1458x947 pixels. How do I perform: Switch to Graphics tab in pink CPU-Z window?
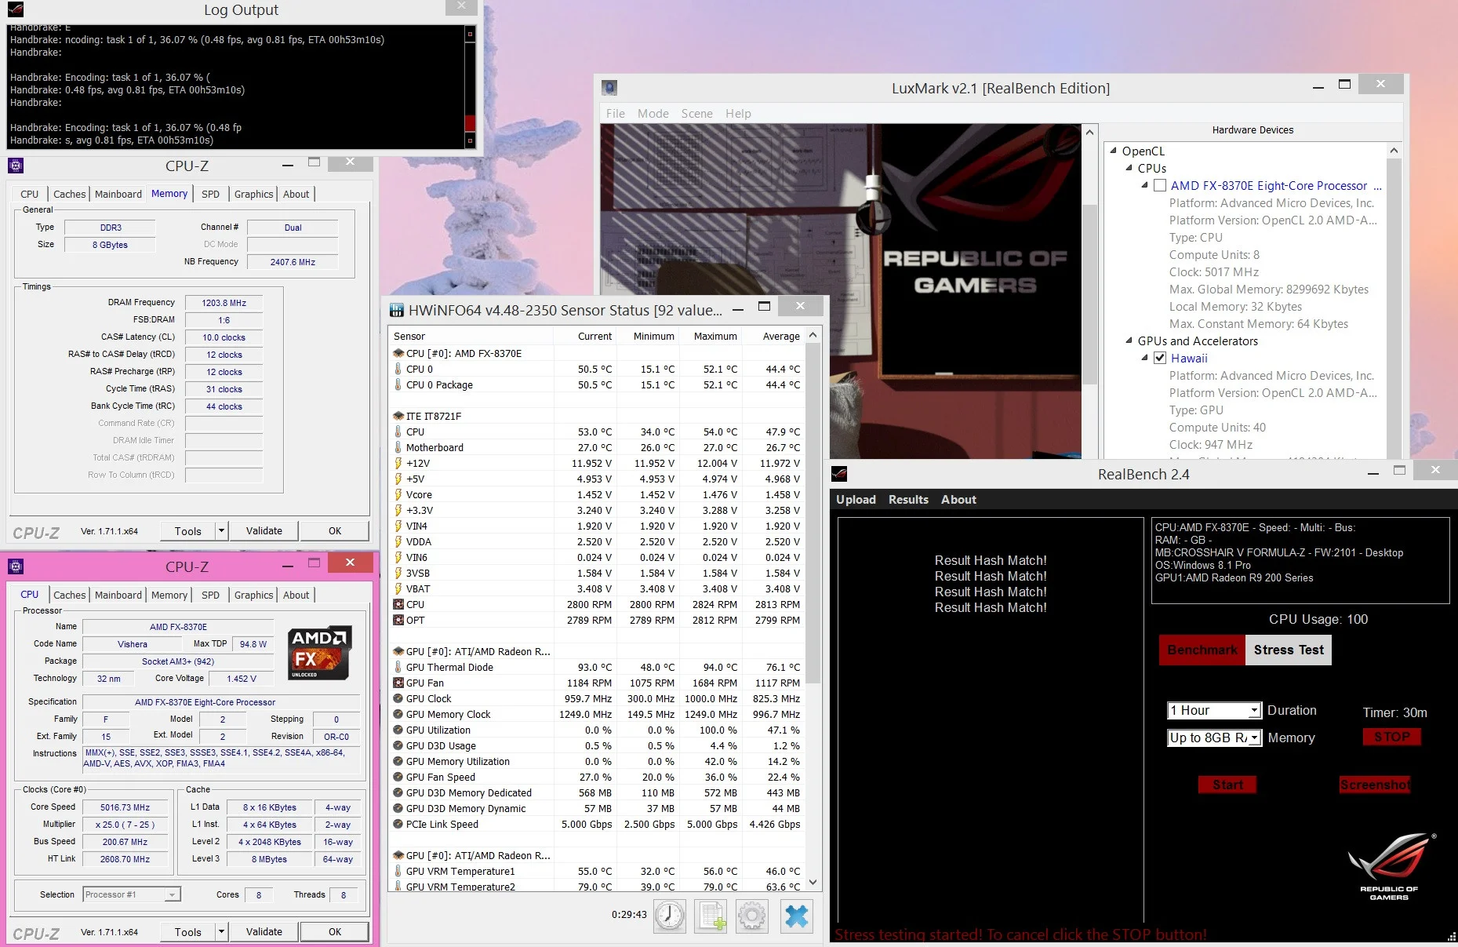(253, 595)
